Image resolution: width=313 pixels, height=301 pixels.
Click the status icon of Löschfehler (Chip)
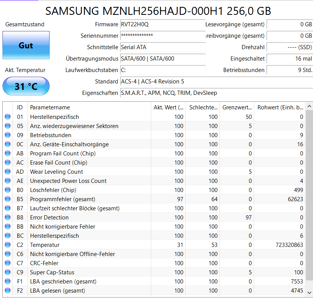[8, 190]
